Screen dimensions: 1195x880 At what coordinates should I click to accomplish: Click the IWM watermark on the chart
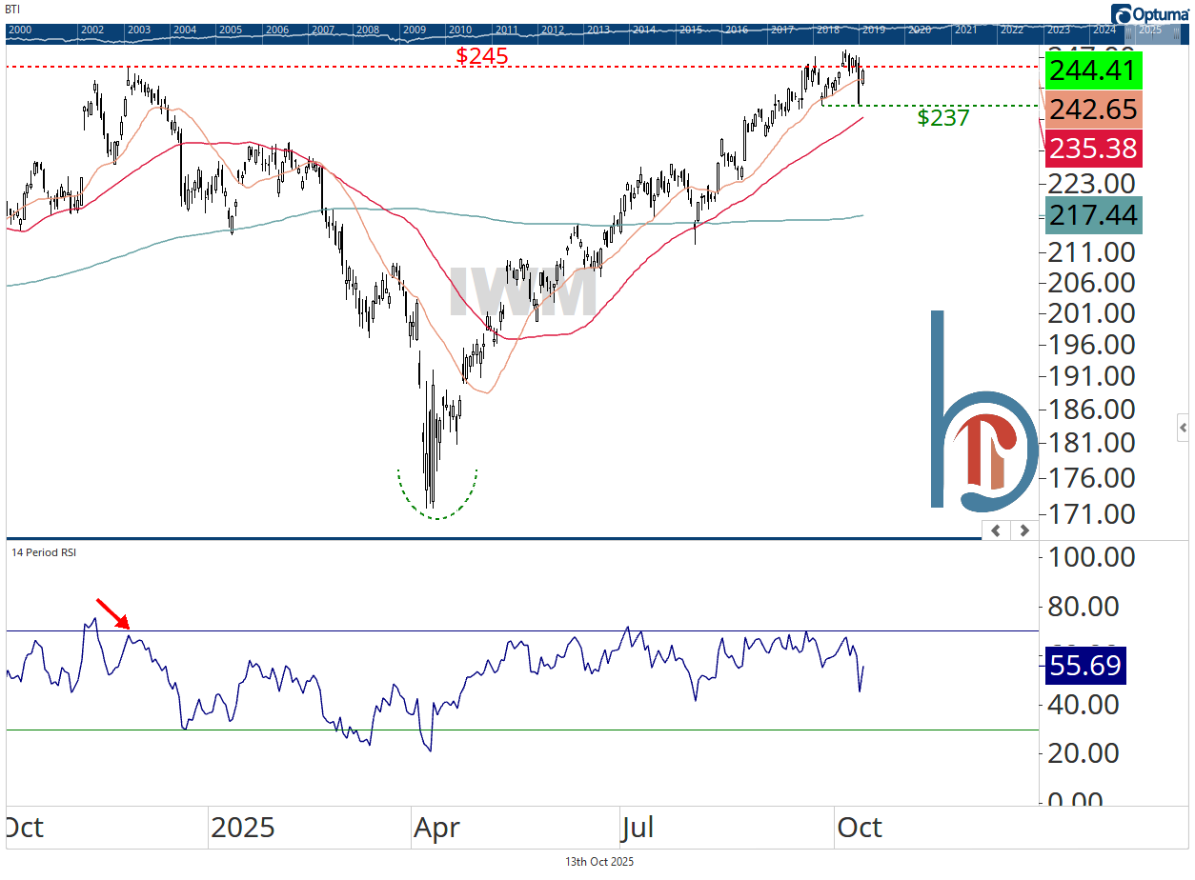(523, 291)
